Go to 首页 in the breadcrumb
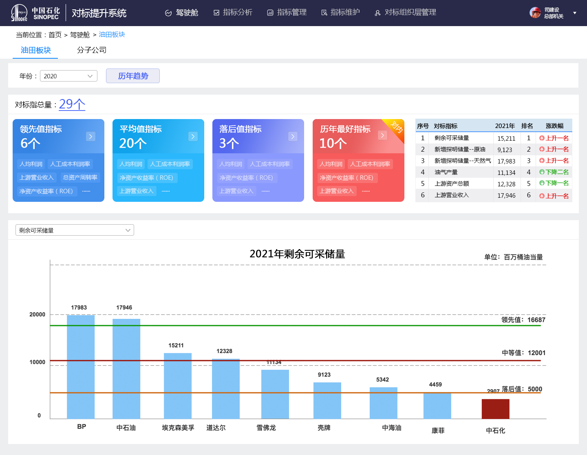The width and height of the screenshot is (587, 455). 55,35
